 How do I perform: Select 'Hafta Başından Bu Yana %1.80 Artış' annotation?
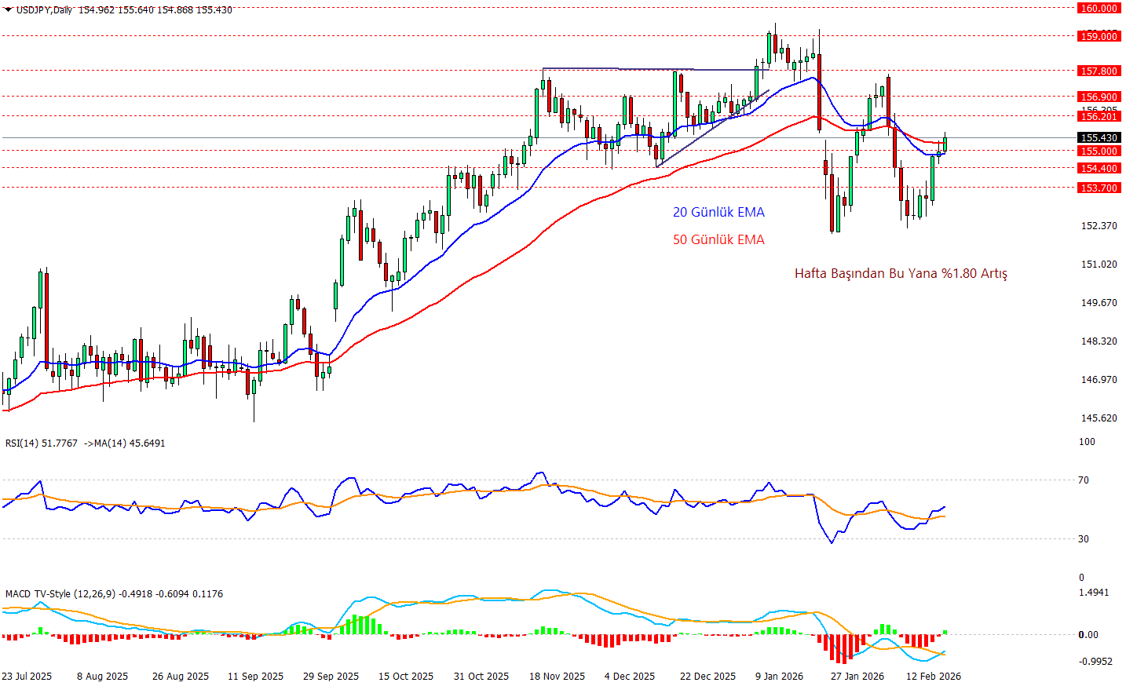(900, 273)
